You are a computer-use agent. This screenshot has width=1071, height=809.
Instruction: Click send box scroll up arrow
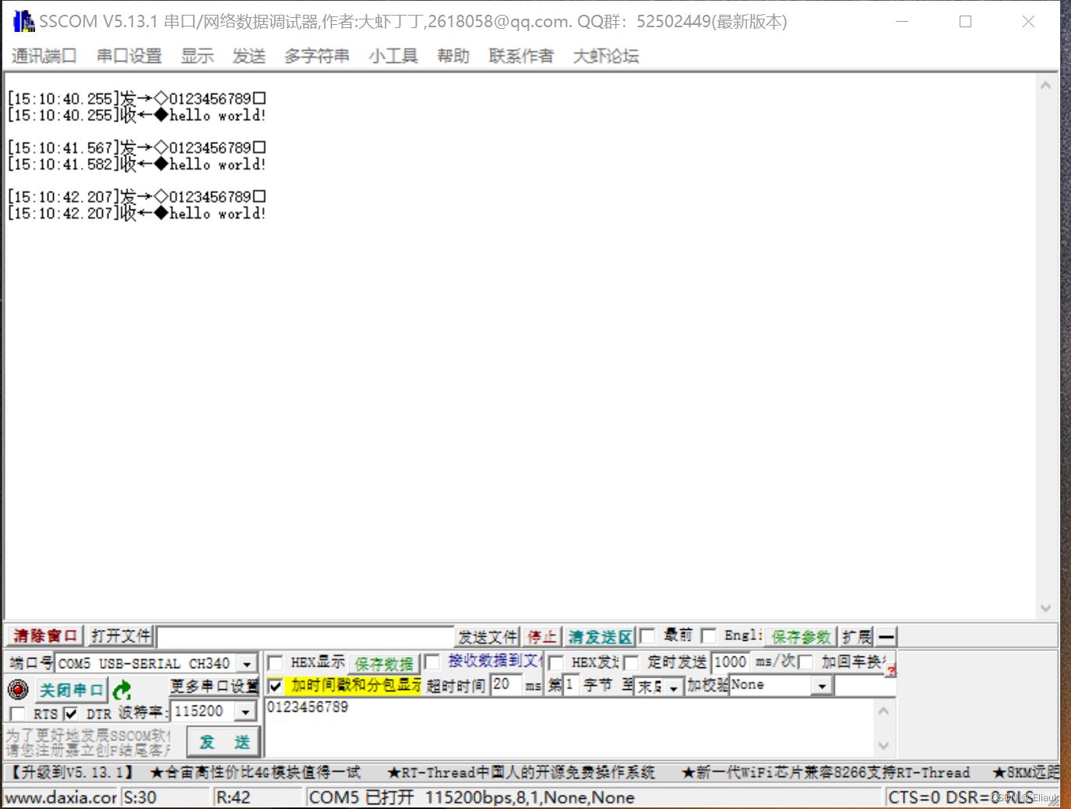pos(883,711)
